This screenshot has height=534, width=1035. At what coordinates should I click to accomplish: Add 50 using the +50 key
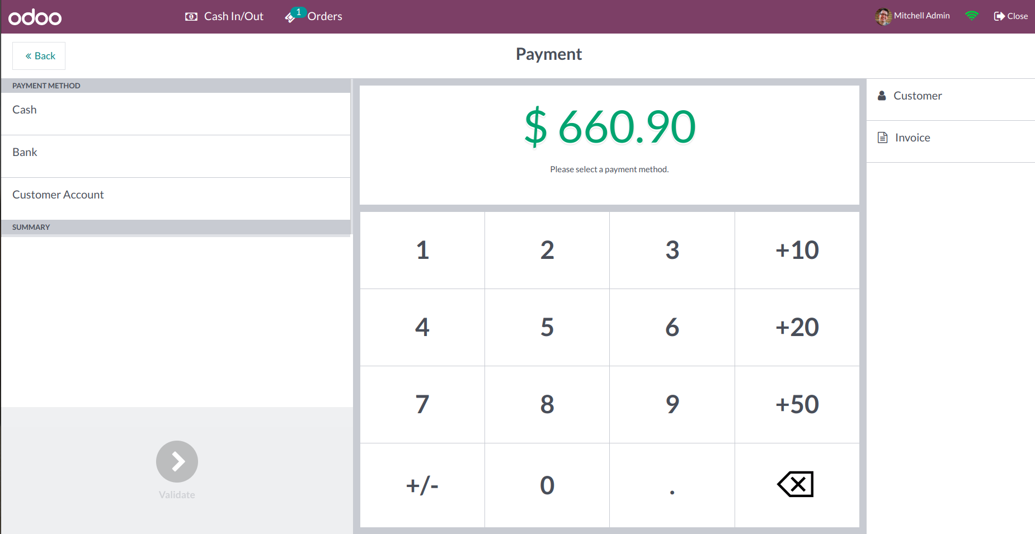click(x=797, y=405)
